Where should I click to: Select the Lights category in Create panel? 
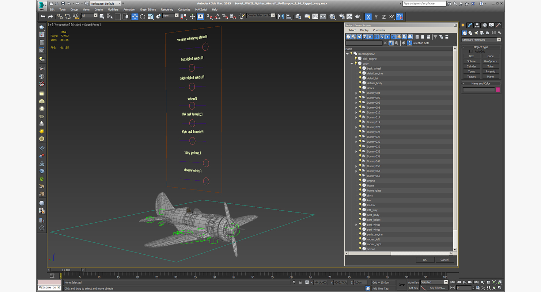pos(476,33)
